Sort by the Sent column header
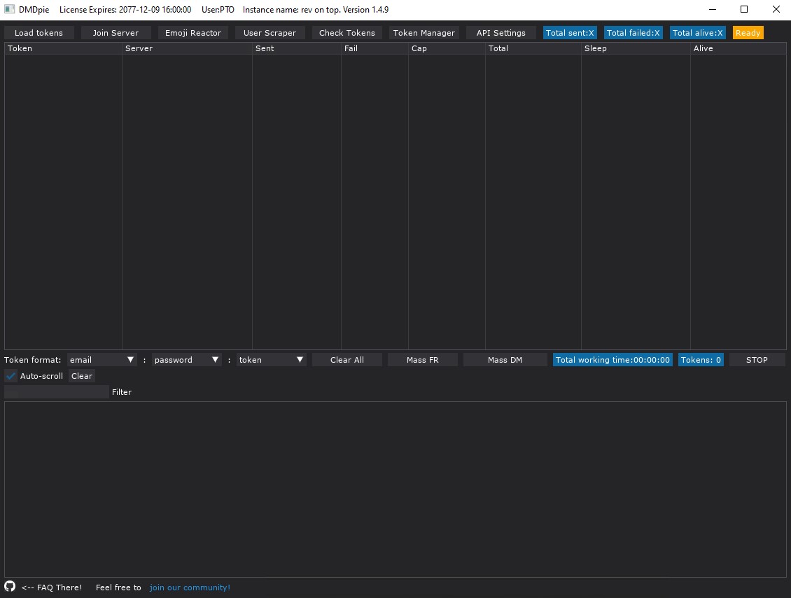This screenshot has width=791, height=598. (x=297, y=48)
